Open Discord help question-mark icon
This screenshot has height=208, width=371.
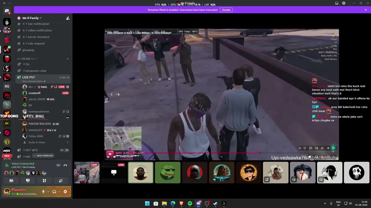click(x=344, y=3)
